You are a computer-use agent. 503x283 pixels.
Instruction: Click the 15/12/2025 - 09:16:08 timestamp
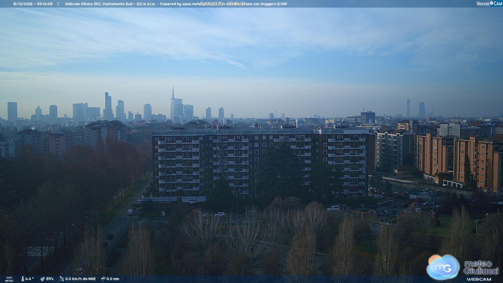tap(33, 4)
